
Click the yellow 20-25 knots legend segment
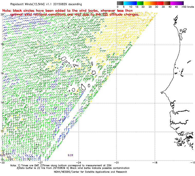(147, 3)
